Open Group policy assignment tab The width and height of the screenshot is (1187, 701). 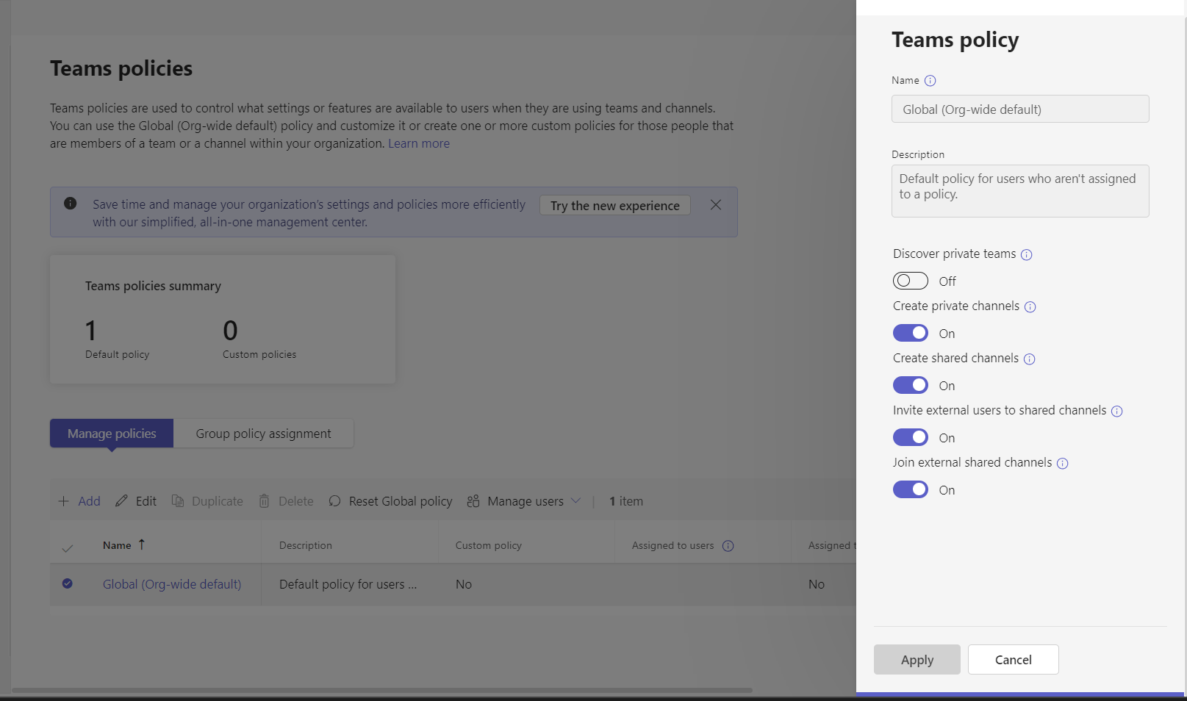pos(264,434)
